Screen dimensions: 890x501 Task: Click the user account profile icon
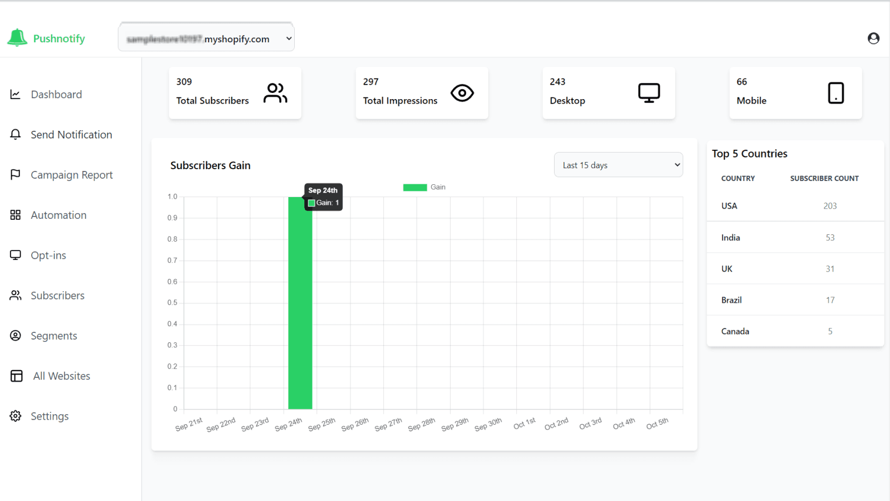[873, 38]
